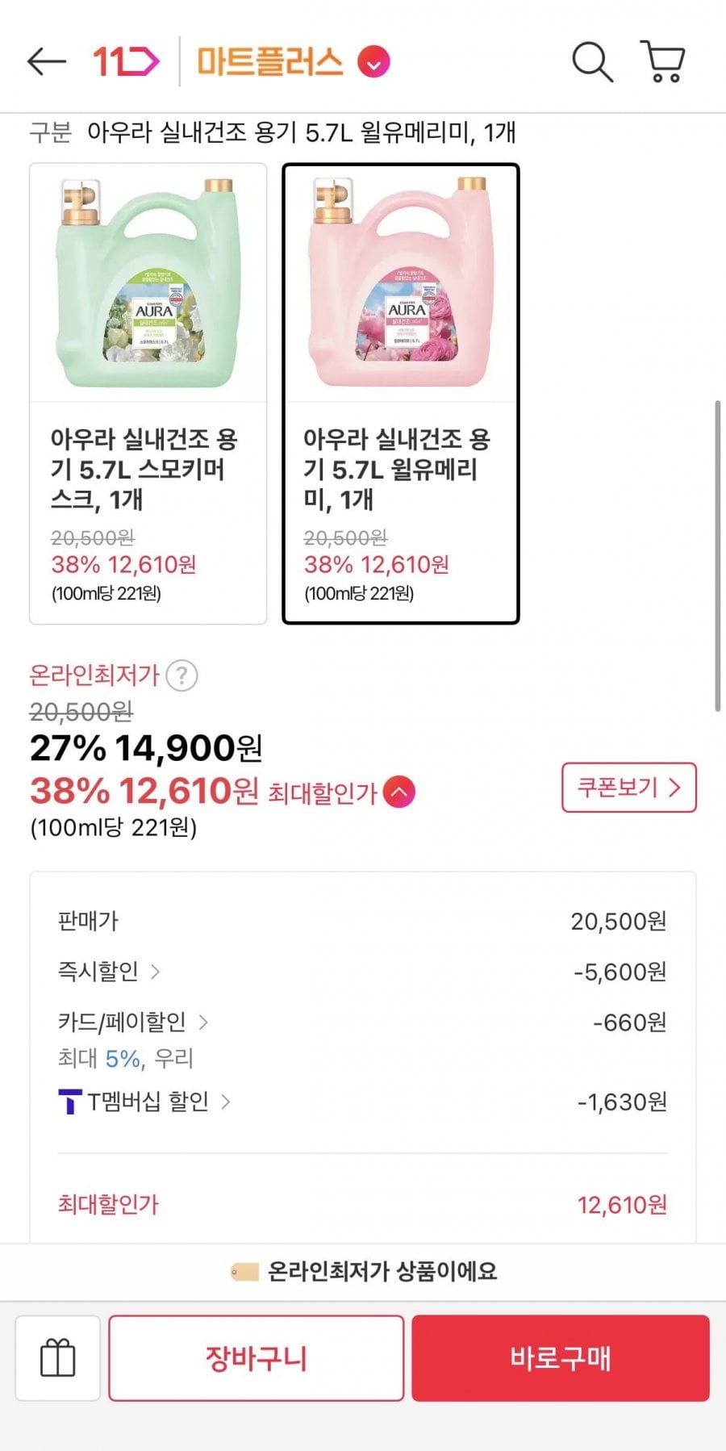Open the shopping cart icon

click(x=663, y=61)
